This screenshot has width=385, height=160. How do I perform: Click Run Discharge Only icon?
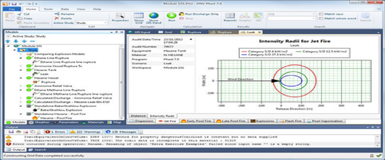click(x=182, y=14)
